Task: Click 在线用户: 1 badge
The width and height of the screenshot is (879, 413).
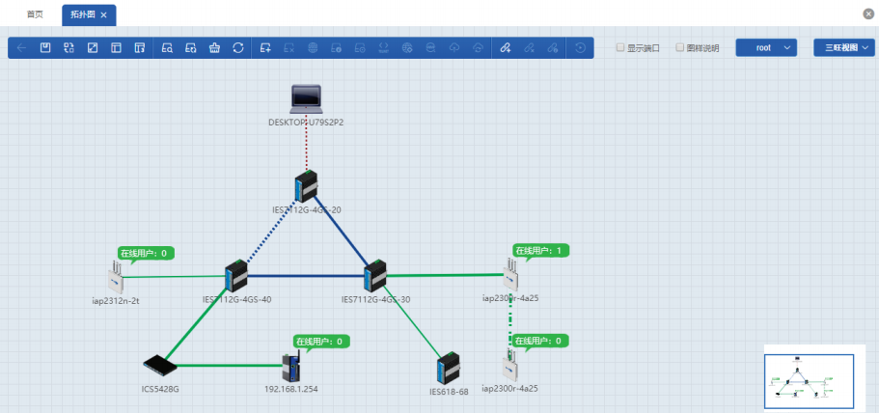Action: pos(540,251)
